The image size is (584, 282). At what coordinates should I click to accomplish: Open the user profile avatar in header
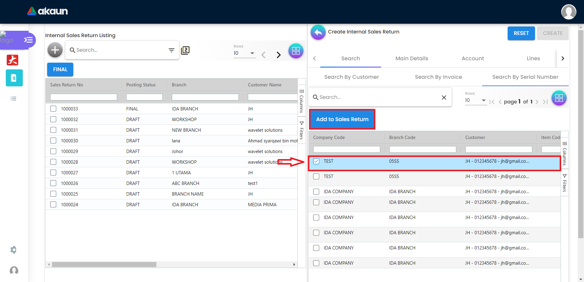tap(568, 12)
